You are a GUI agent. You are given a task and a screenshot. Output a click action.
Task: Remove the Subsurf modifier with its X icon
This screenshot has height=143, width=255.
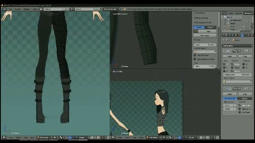point(251,89)
